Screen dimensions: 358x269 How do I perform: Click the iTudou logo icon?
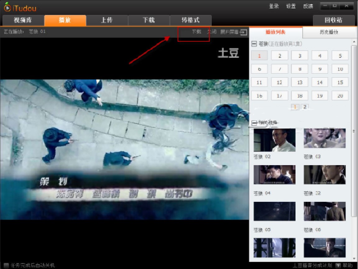point(7,7)
